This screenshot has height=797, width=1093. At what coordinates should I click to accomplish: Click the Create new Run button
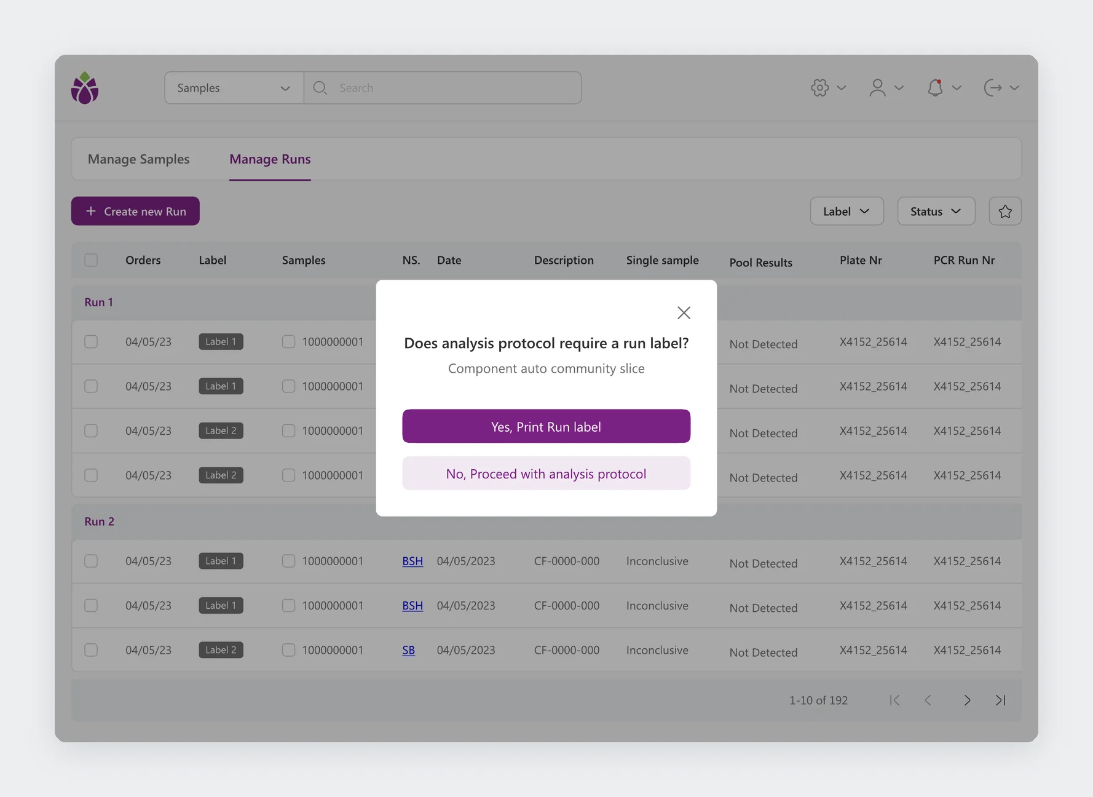point(135,211)
